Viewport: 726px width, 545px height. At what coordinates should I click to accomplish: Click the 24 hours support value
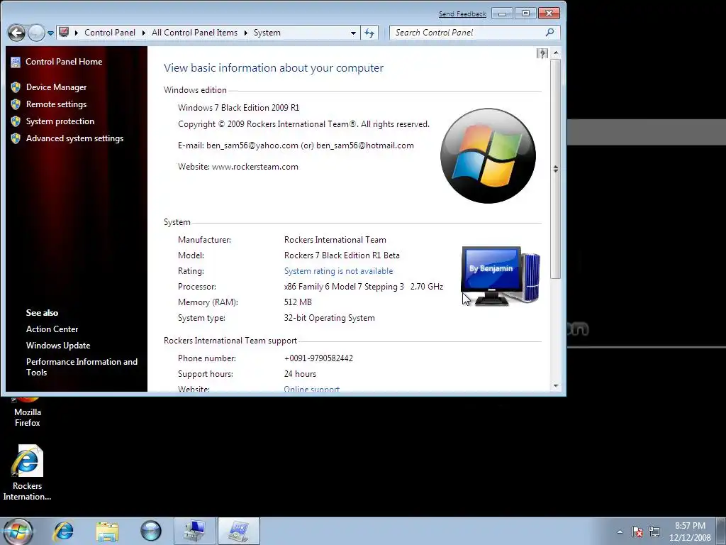[300, 374]
